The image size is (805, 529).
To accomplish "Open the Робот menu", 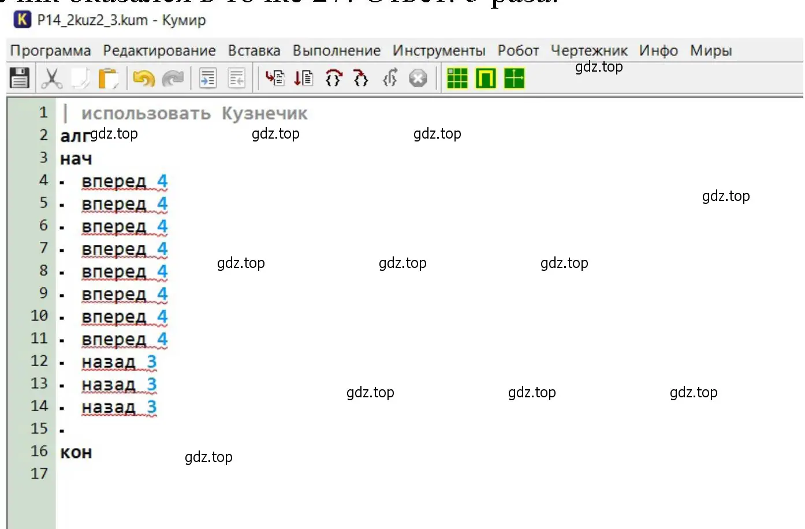I will pos(518,51).
